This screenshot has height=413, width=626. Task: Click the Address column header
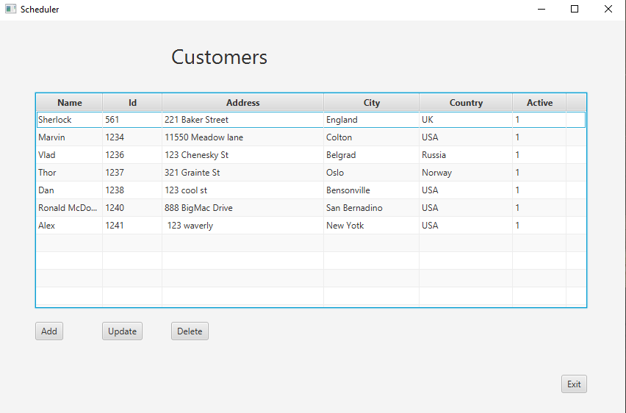(x=242, y=103)
